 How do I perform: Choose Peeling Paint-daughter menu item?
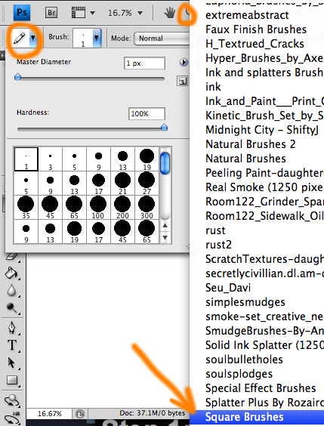264,173
